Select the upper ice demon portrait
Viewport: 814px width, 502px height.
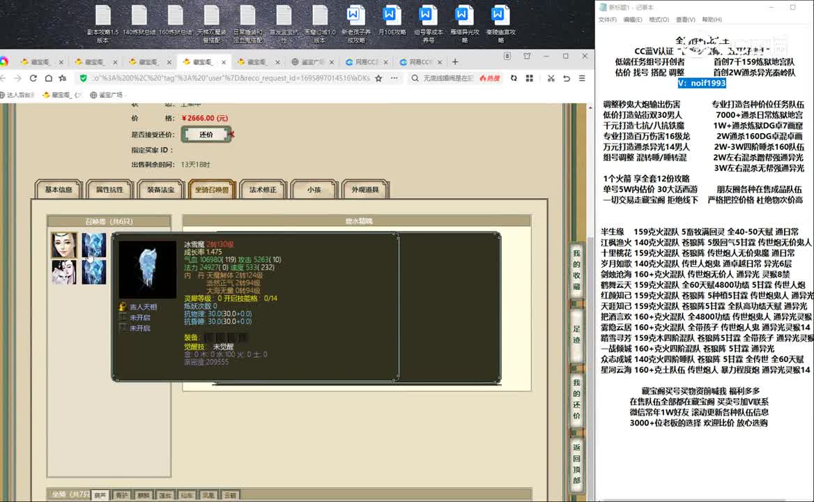94,245
